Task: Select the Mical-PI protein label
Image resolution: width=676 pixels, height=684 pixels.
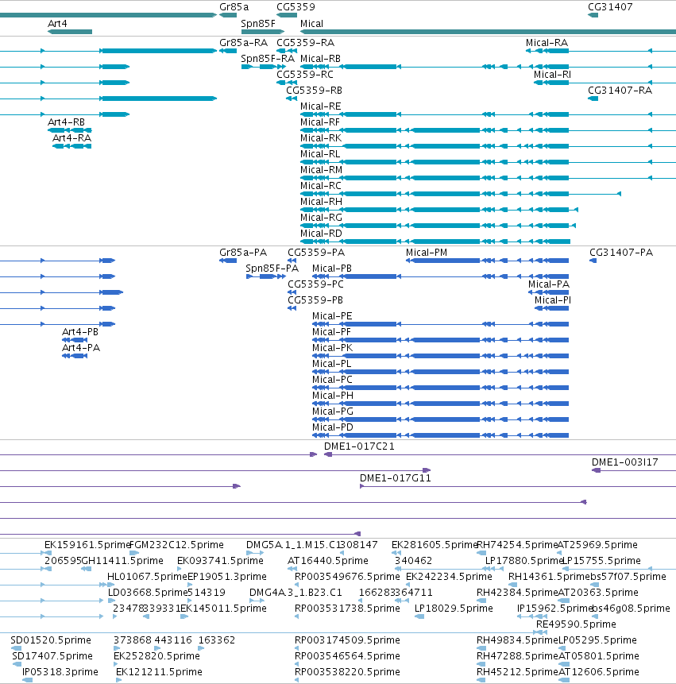Action: tap(553, 300)
